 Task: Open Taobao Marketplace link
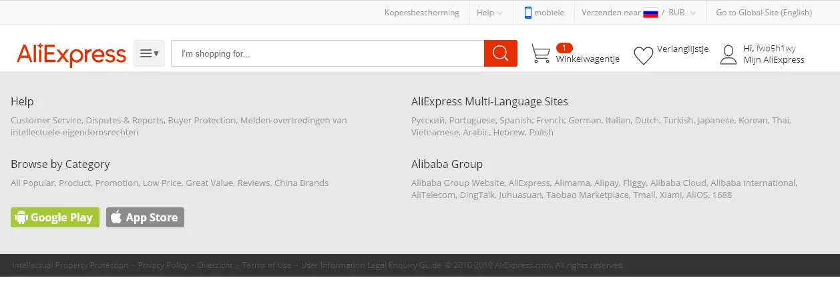click(587, 195)
